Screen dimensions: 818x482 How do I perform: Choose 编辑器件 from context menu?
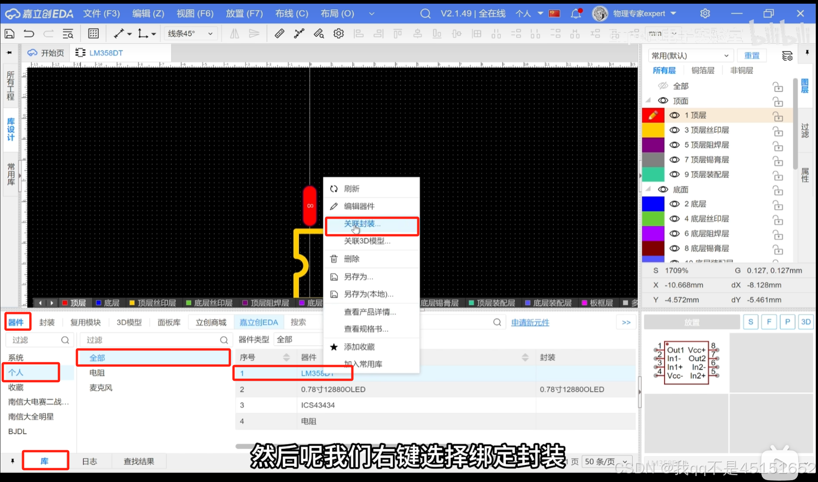[x=372, y=206]
